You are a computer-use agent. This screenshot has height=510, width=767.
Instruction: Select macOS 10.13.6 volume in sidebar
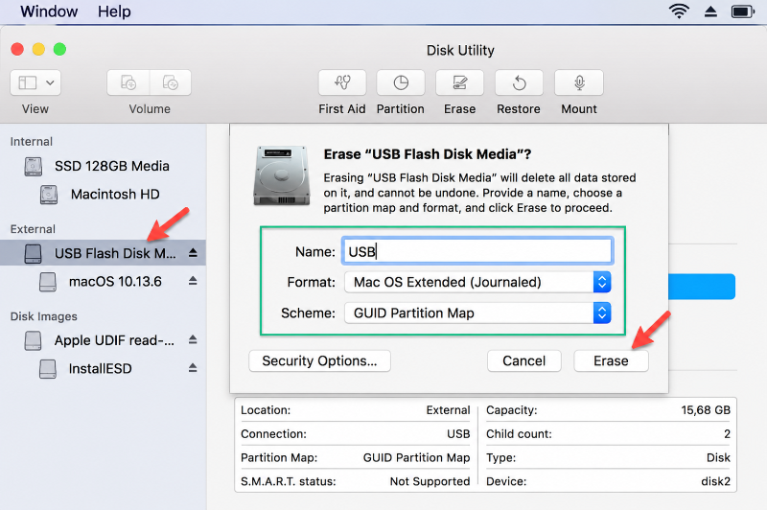click(x=103, y=281)
